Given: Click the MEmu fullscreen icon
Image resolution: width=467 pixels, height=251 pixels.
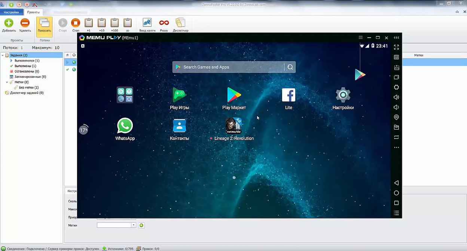Looking at the screenshot, I should pos(396,47).
